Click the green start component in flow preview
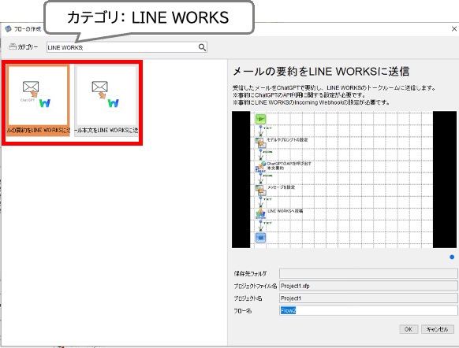Viewport: 459px width, 348px height. [x=260, y=119]
